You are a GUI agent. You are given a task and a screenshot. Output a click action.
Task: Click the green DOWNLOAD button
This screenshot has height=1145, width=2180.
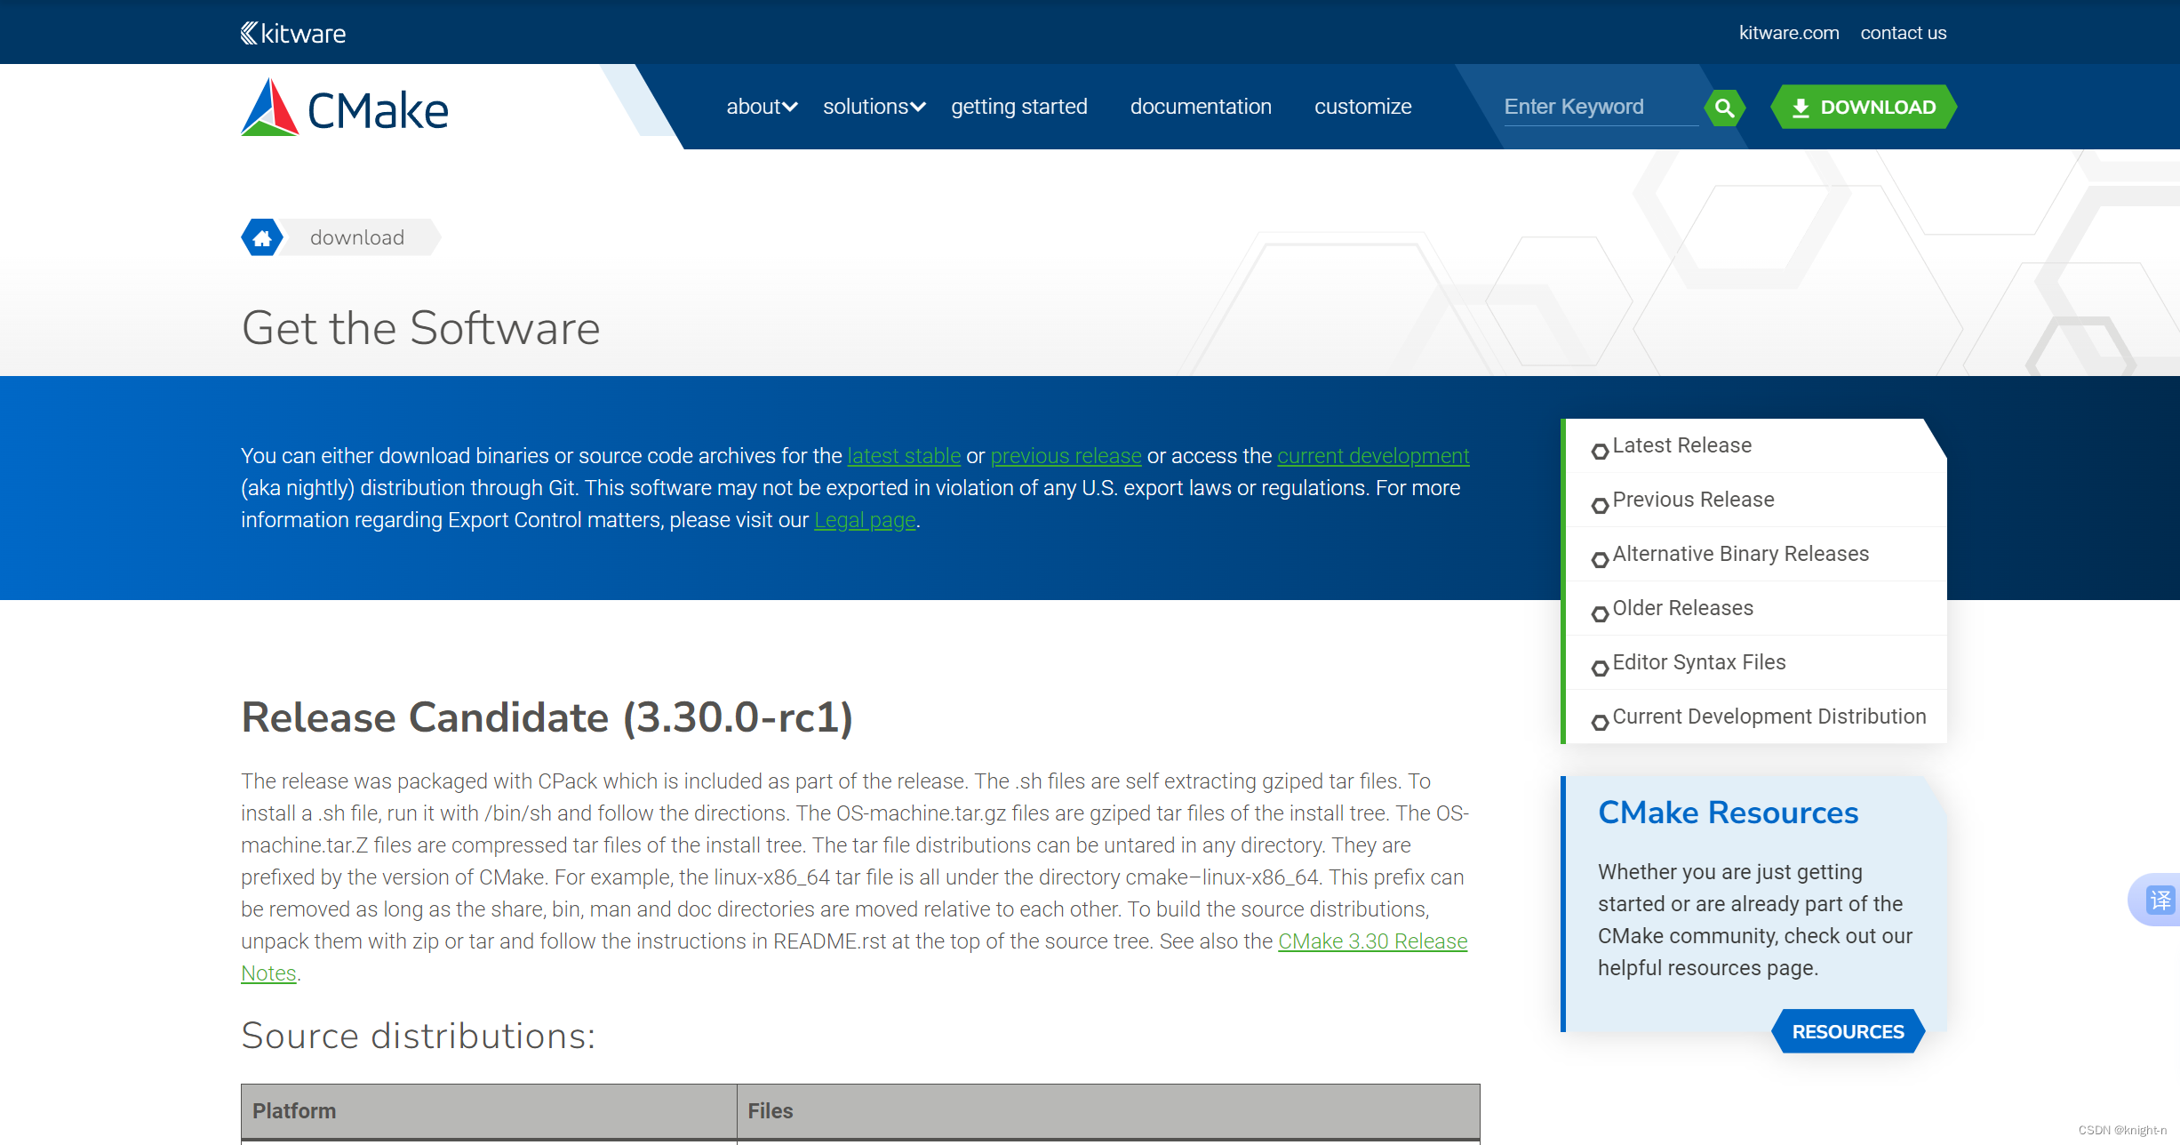click(1864, 108)
